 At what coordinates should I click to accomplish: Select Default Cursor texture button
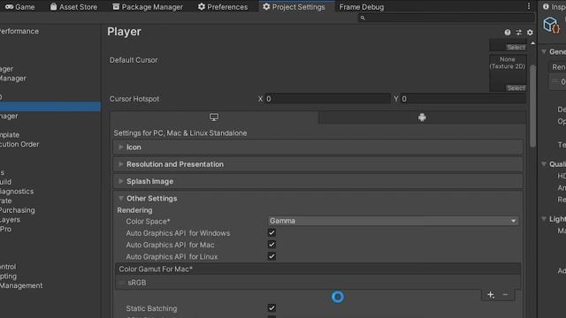[x=516, y=88]
